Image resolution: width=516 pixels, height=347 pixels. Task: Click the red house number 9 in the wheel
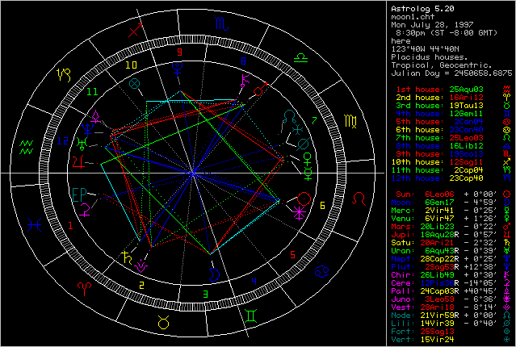[179, 52]
